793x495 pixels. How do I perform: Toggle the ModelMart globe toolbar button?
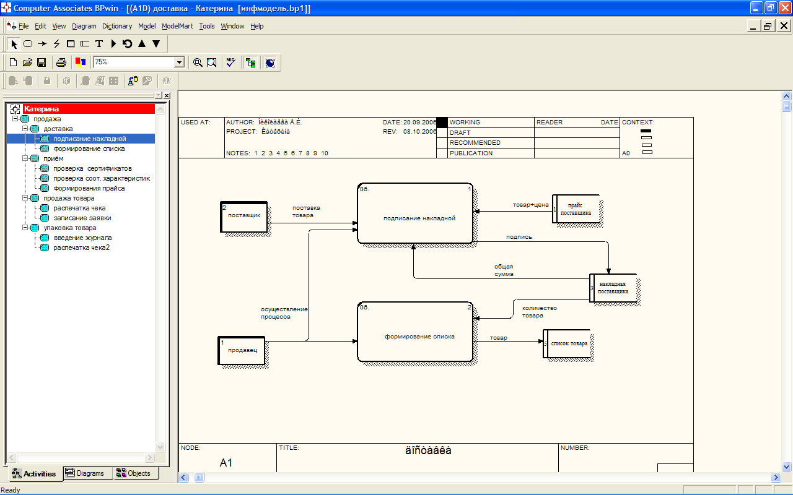tap(269, 62)
